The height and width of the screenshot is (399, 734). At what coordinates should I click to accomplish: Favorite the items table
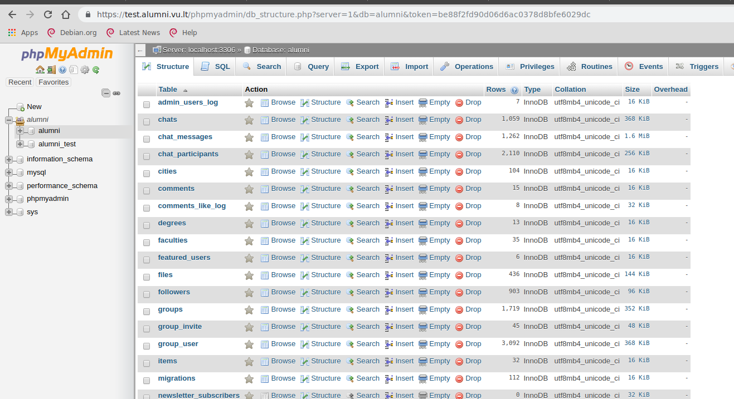click(249, 362)
